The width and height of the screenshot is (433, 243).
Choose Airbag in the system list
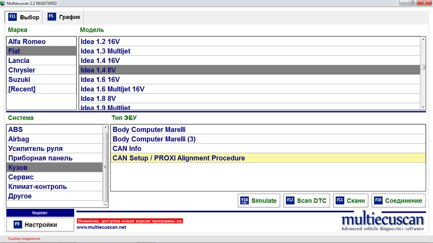click(55, 139)
